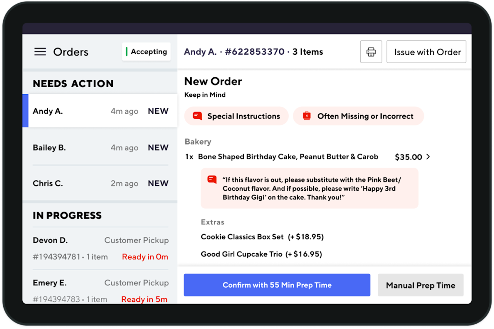Click the red bag icon in the Often Missing pill

pos(307,116)
